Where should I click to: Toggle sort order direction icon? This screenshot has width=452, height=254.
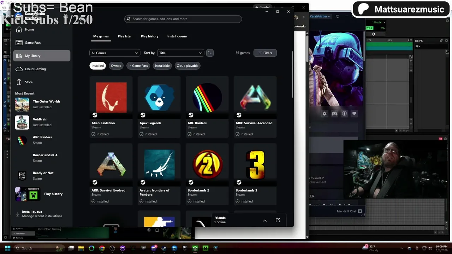[x=210, y=53]
